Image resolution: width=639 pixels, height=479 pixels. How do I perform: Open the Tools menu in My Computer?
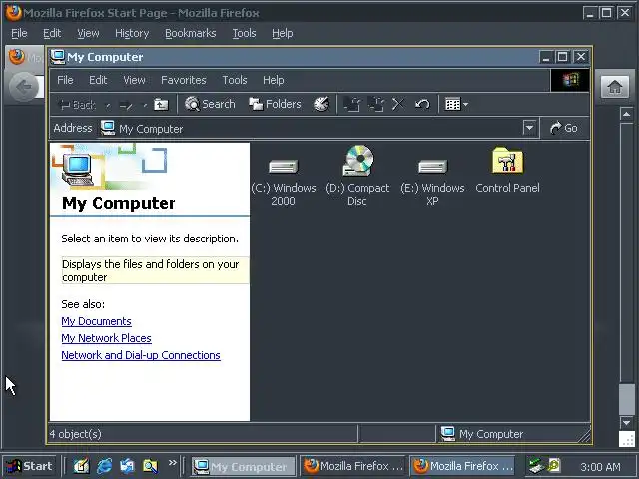point(235,80)
